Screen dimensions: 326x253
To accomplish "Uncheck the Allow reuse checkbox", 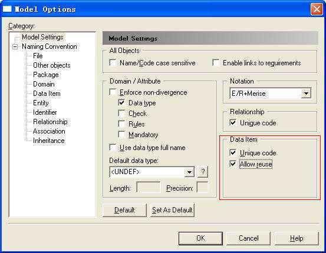I will pyautogui.click(x=233, y=164).
